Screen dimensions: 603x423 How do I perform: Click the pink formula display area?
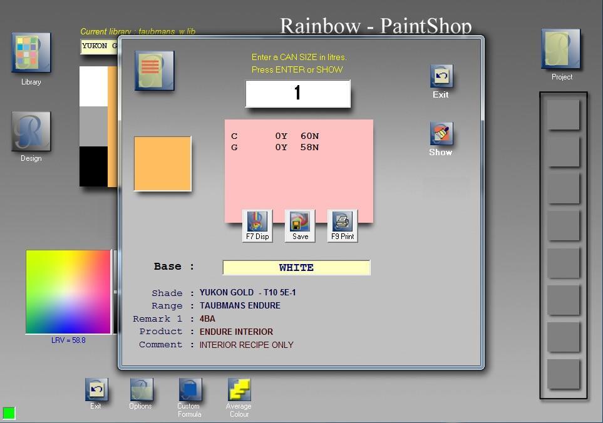click(299, 171)
